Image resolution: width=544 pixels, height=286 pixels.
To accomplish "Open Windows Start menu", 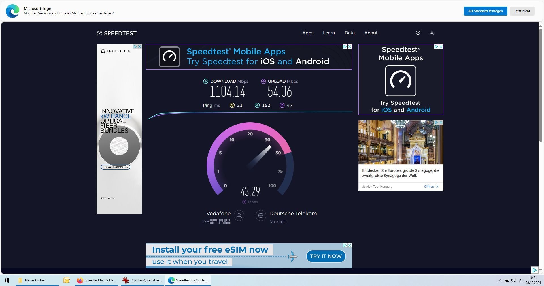I will click(7, 280).
